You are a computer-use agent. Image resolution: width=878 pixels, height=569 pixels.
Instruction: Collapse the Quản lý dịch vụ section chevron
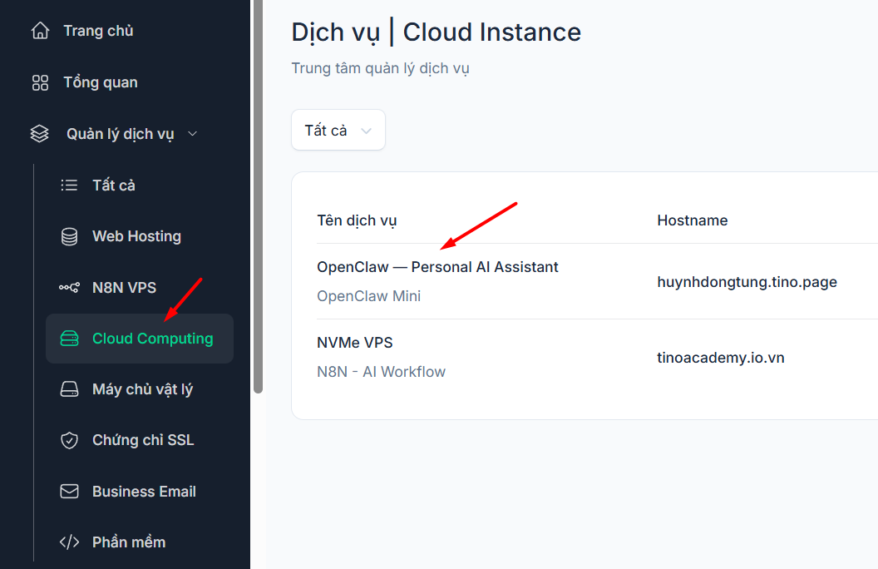[x=193, y=133]
